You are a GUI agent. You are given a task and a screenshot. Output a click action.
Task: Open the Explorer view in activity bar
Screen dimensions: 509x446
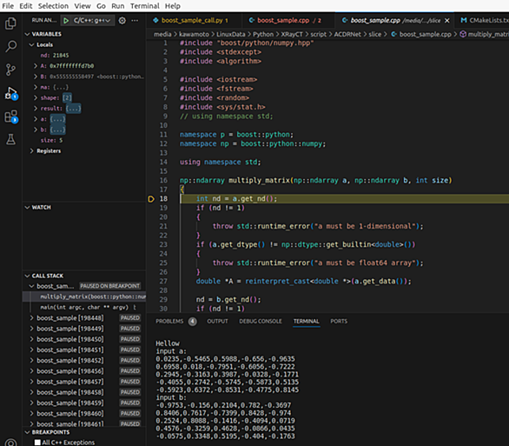tap(10, 23)
